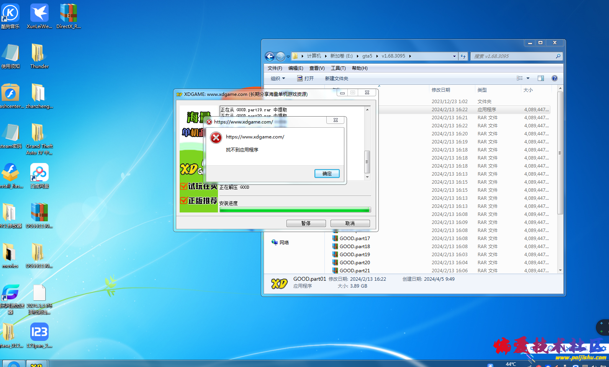
Task: Click the change view icon button
Action: click(520, 78)
